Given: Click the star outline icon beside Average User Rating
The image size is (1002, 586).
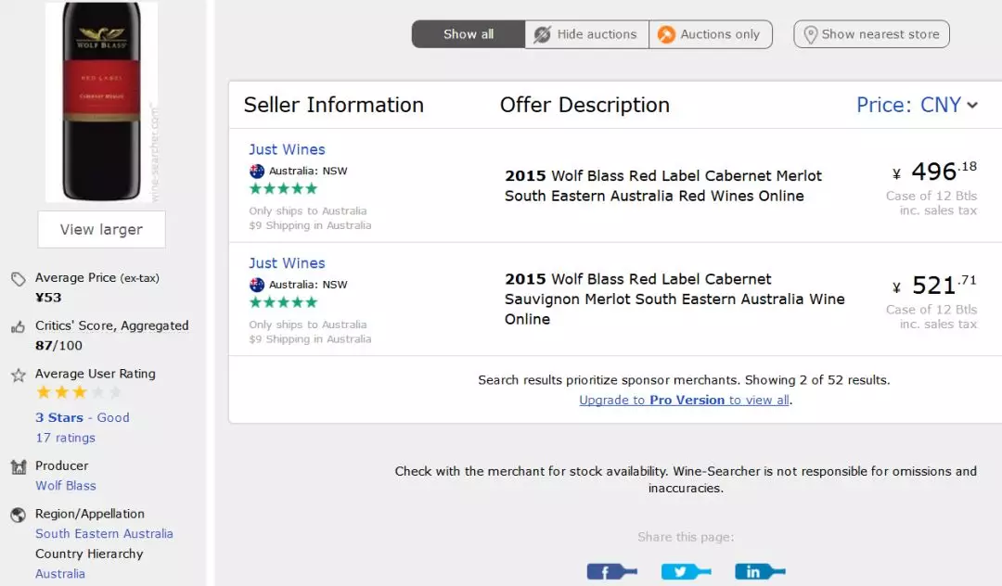Looking at the screenshot, I should point(18,375).
